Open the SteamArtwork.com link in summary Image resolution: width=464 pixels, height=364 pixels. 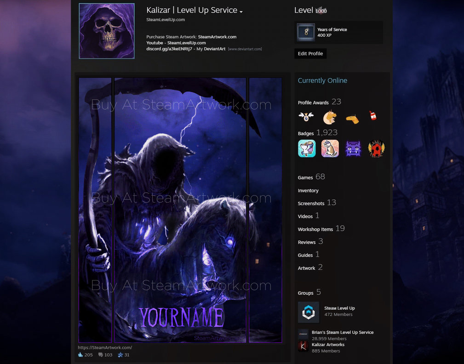coord(217,37)
